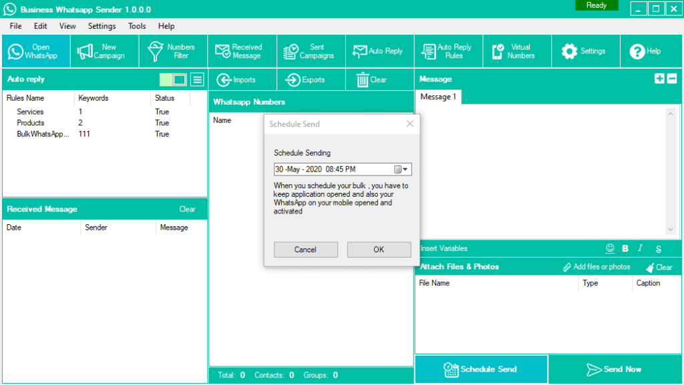Start a New Campaign
684x385 pixels.
point(104,51)
